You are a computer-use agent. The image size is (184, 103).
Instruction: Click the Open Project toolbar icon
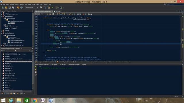click(9, 8)
